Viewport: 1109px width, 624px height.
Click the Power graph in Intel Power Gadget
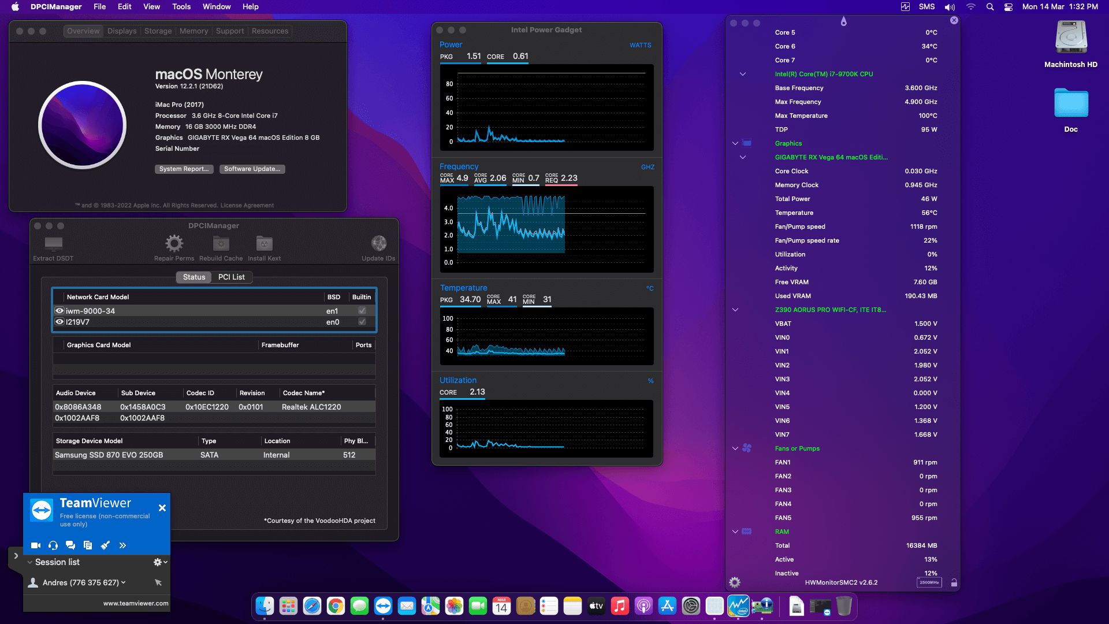tap(546, 107)
